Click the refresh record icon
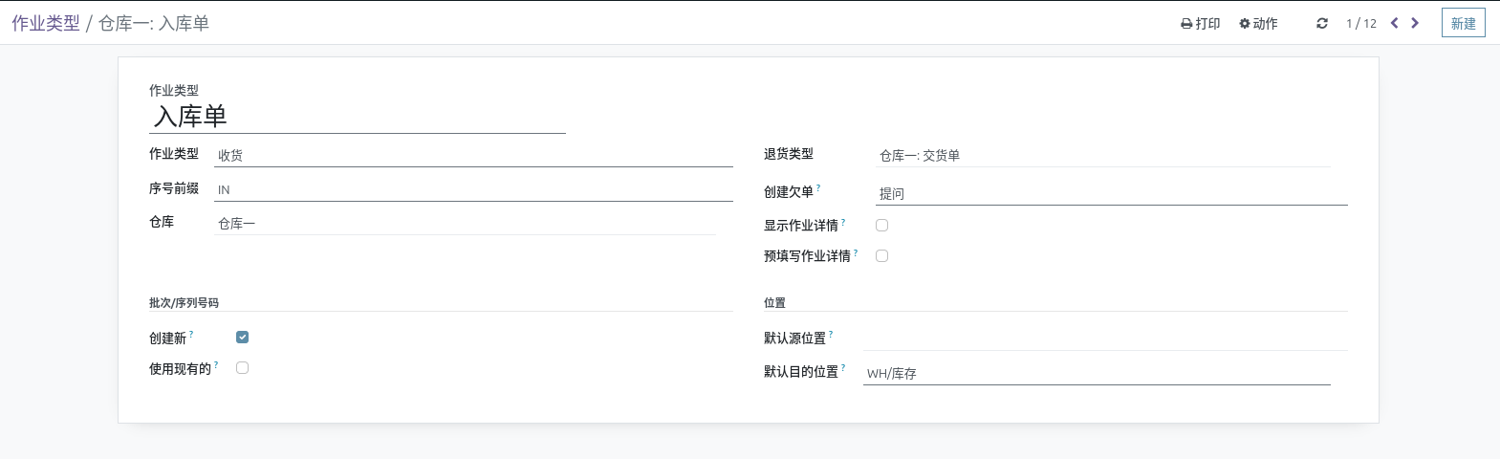This screenshot has width=1500, height=459. [x=1322, y=24]
